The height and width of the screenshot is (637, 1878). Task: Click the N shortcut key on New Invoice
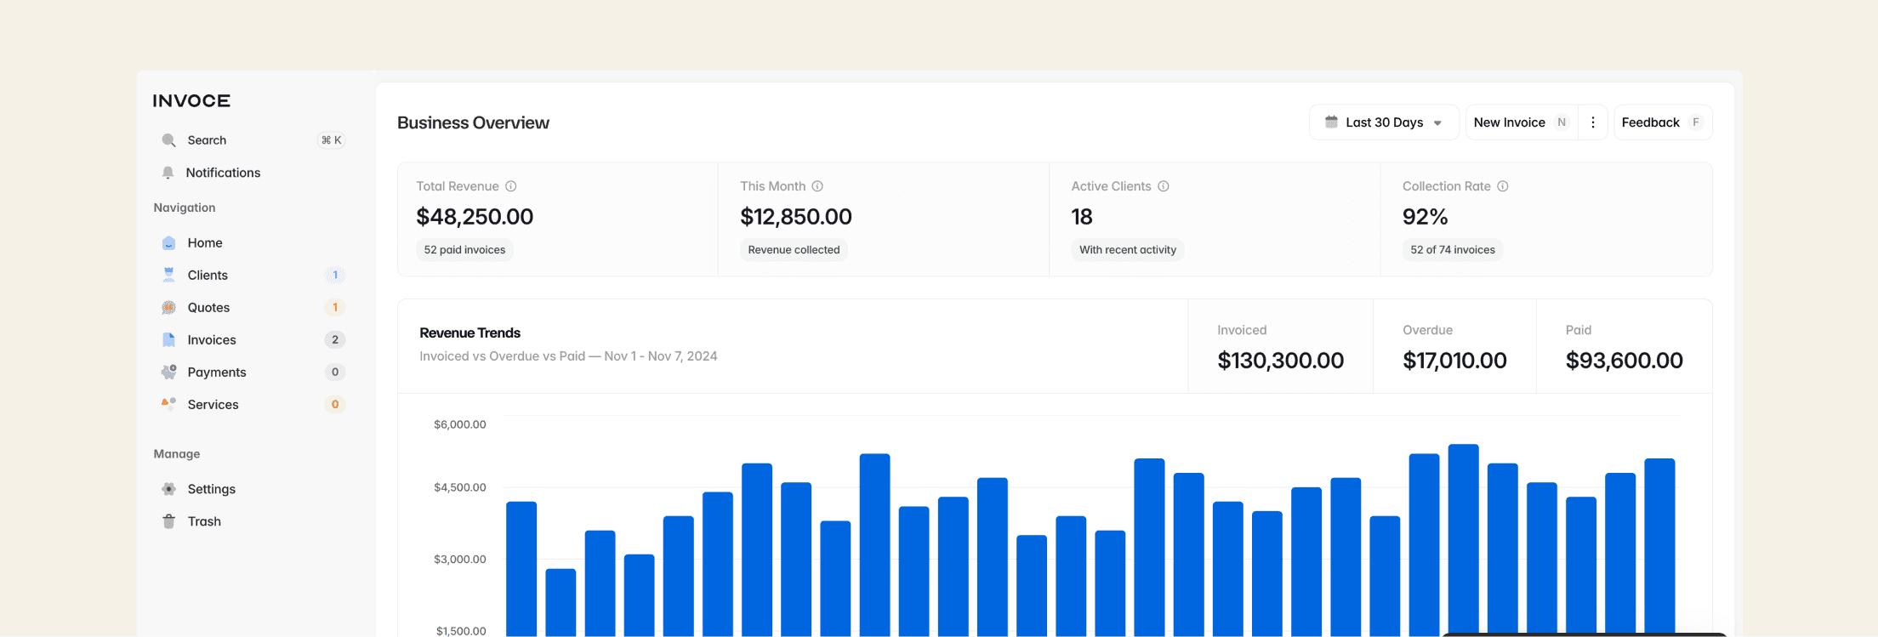[1562, 122]
